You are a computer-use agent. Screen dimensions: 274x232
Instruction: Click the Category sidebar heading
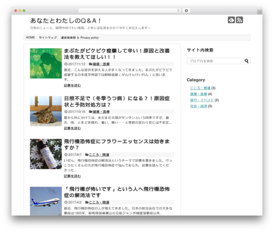click(x=196, y=80)
